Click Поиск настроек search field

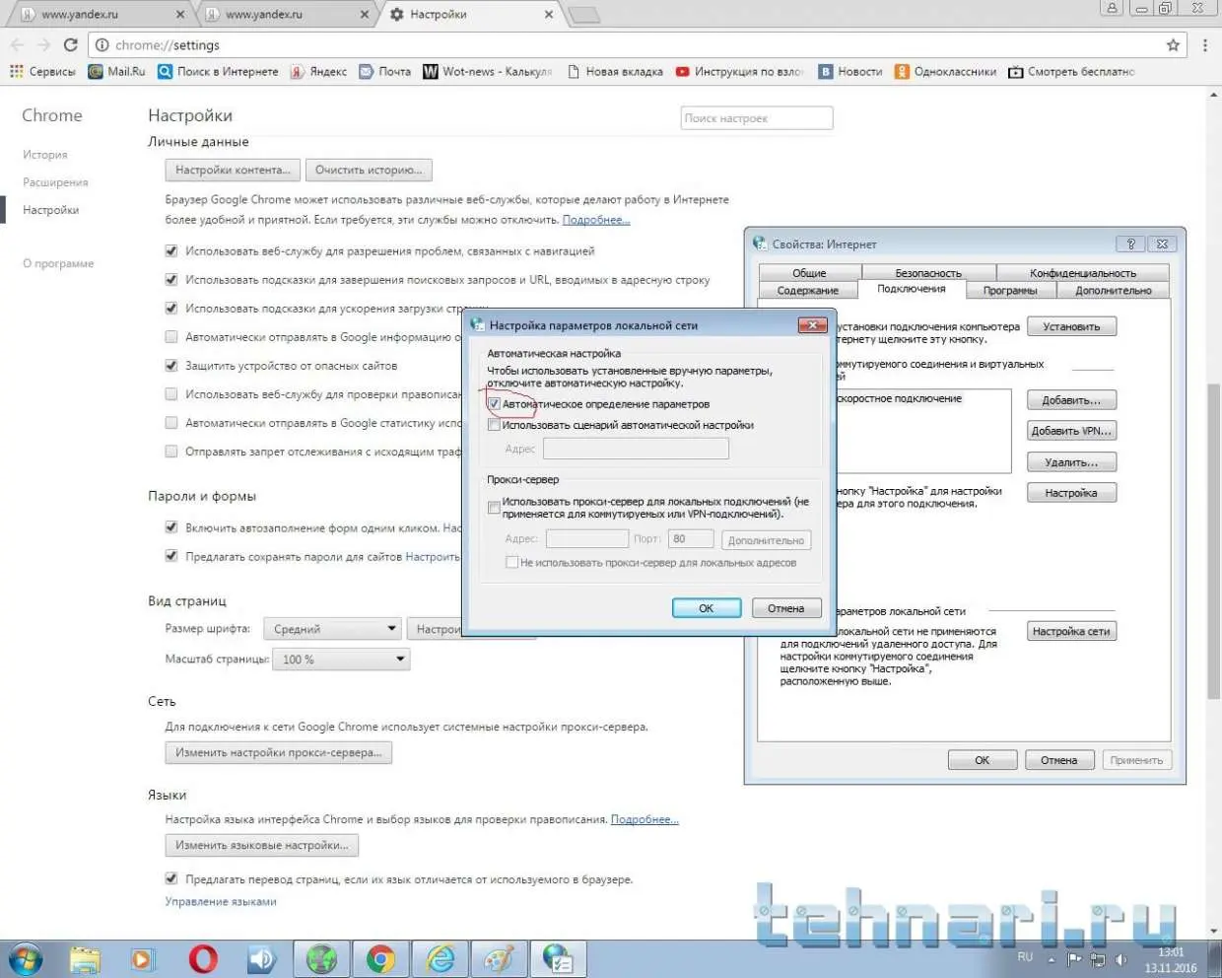pyautogui.click(x=757, y=118)
